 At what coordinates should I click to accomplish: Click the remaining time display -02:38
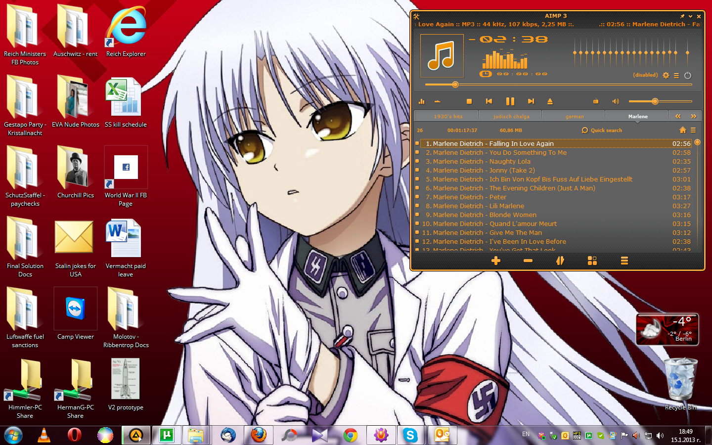[509, 39]
